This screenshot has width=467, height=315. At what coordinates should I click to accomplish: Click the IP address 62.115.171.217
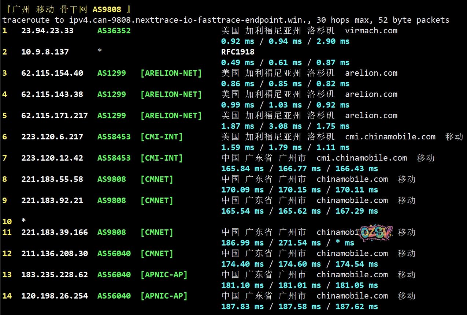pyautogui.click(x=55, y=116)
